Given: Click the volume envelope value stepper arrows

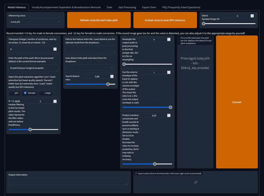Looking at the screenshot, I should click(x=169, y=72).
